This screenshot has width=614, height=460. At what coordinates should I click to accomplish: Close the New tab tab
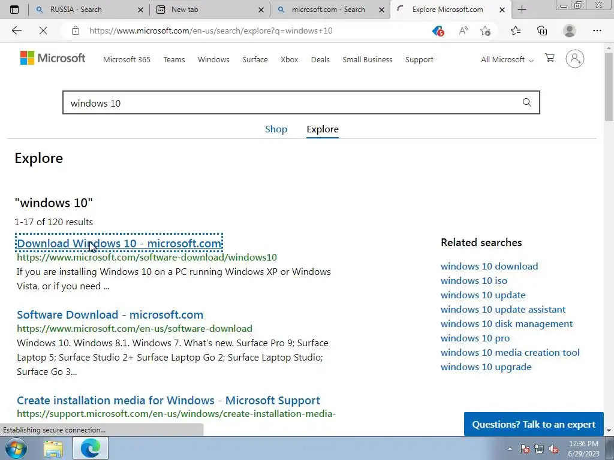pos(261,10)
